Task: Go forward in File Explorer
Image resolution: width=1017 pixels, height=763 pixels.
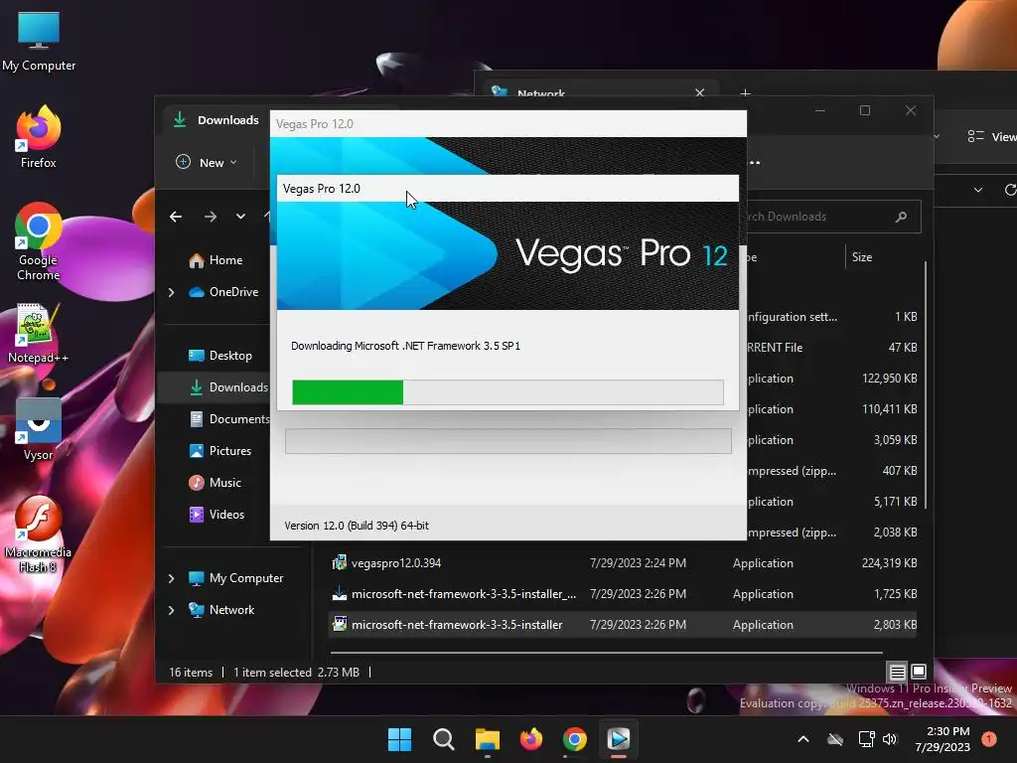Action: (x=211, y=217)
